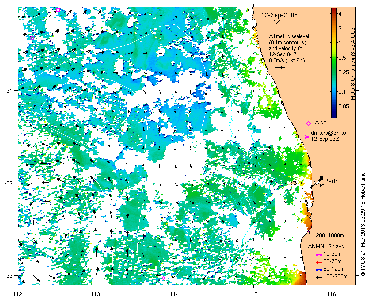Click the dark blue 0.05 level on the colorbar
Screen dimensions: 368x299
pyautogui.click(x=334, y=106)
